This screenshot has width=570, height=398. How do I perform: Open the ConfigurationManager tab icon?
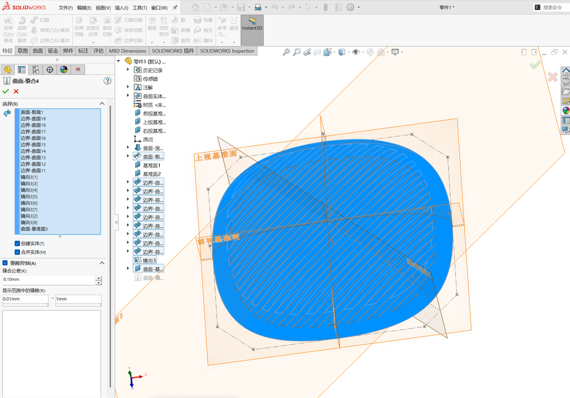36,69
